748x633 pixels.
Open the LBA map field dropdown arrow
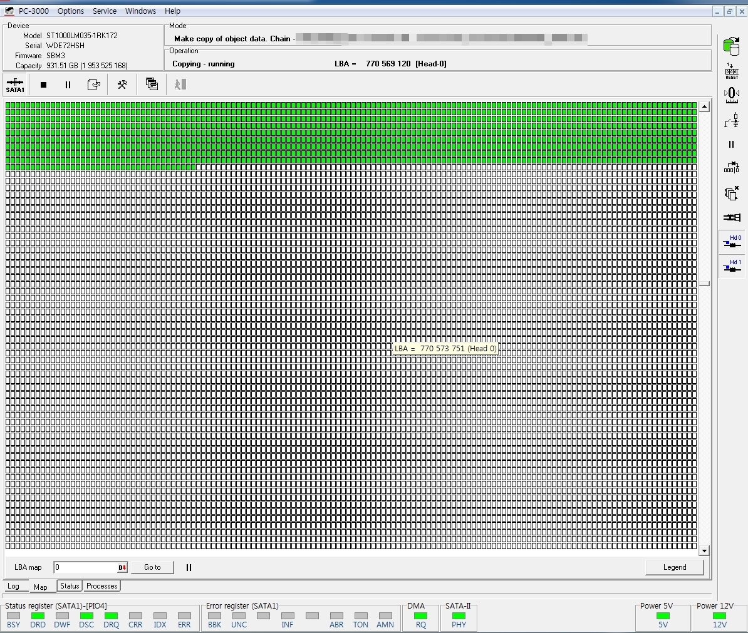pos(123,567)
